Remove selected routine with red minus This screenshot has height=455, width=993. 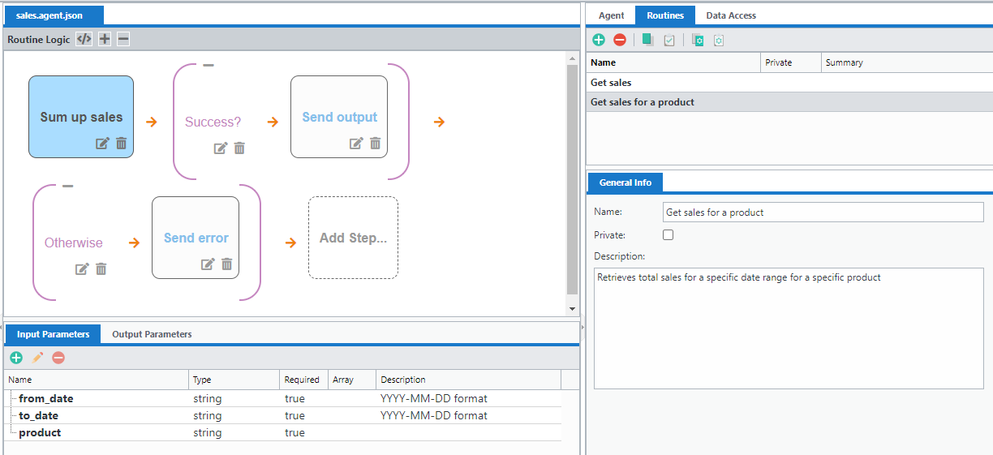620,40
